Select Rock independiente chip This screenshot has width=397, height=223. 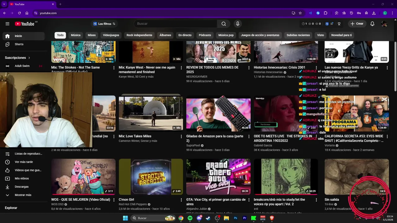(139, 35)
